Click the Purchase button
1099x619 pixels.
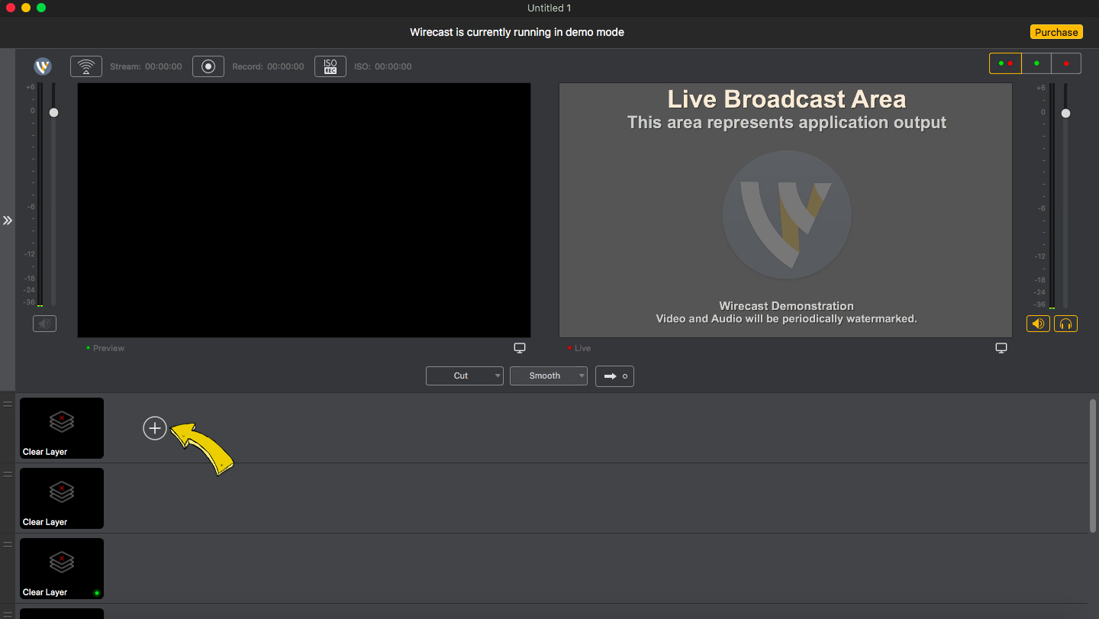(x=1056, y=32)
